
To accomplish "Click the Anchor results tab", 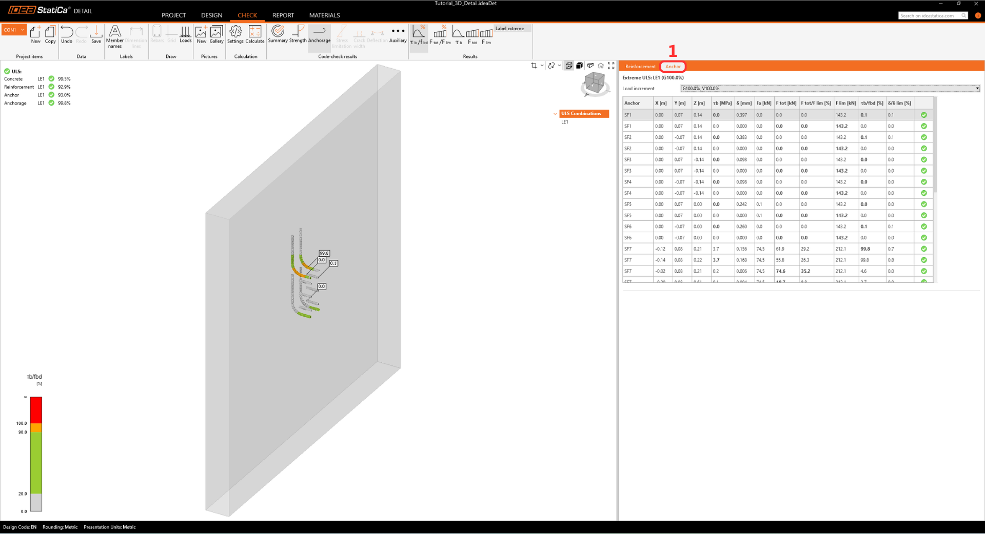I will [x=673, y=67].
